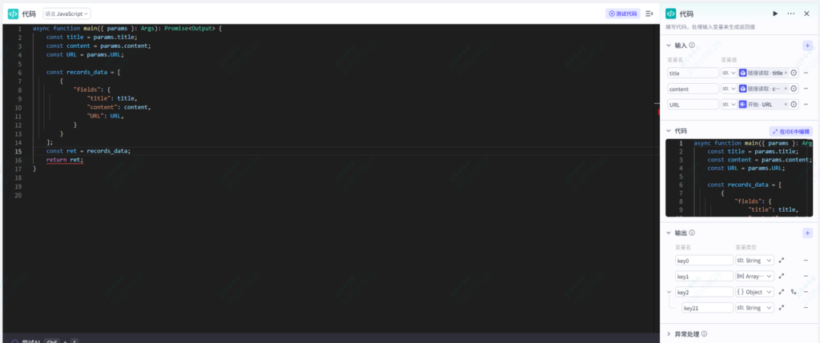This screenshot has height=343, width=820.
Task: Remove the title input variable row
Action: click(x=806, y=73)
